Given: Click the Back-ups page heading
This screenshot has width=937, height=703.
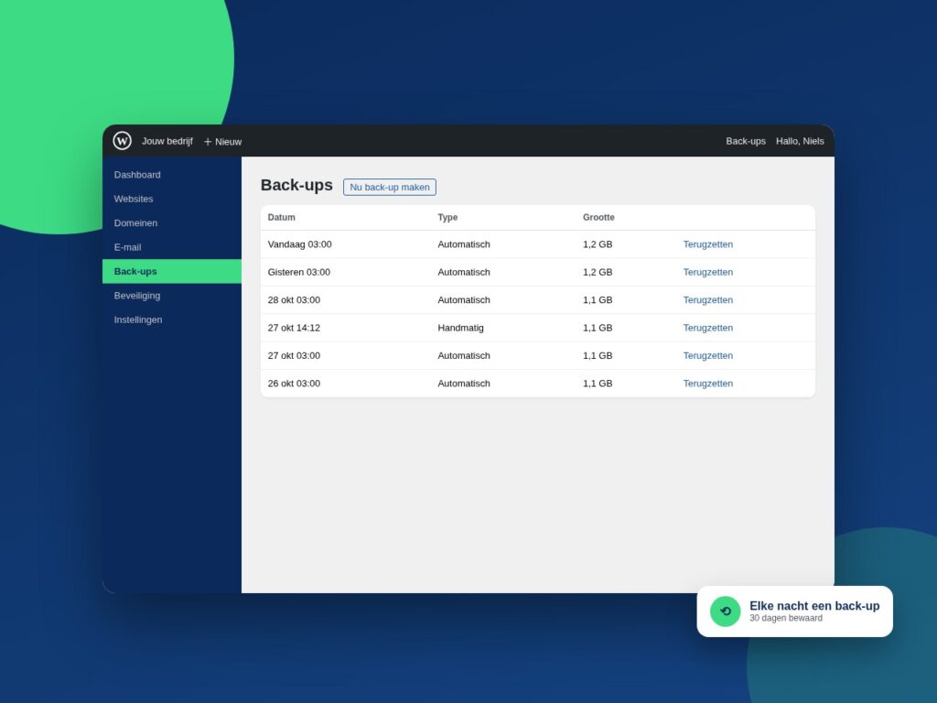Looking at the screenshot, I should click(296, 185).
